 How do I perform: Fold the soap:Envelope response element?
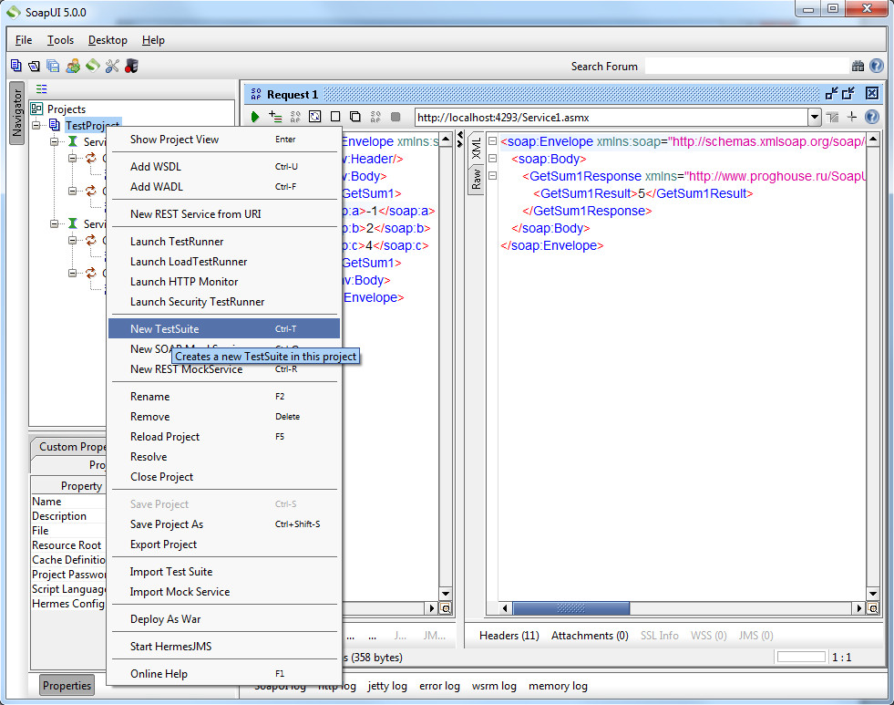point(493,141)
